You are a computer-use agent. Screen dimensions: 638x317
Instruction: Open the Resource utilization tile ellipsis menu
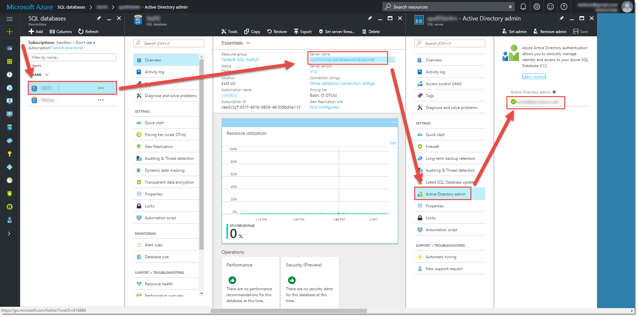pyautogui.click(x=394, y=123)
